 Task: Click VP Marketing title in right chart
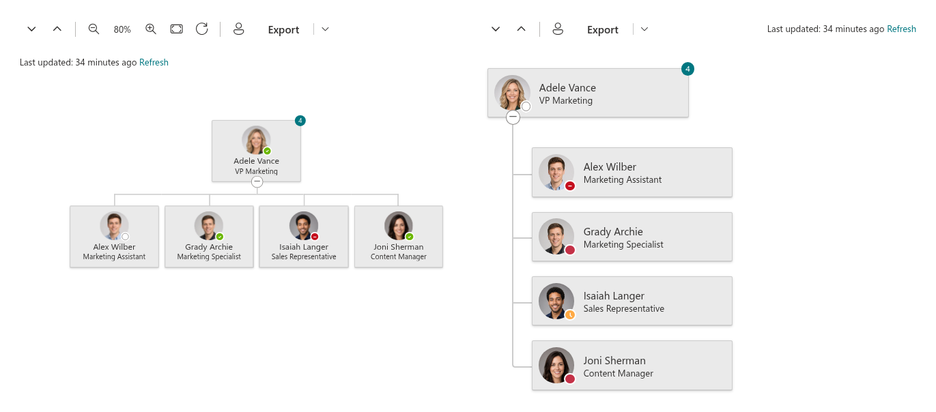pyautogui.click(x=566, y=100)
